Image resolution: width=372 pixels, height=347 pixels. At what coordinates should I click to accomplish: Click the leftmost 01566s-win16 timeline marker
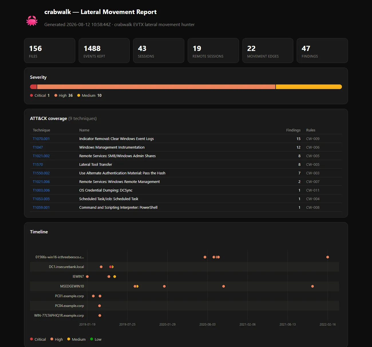pyautogui.click(x=205, y=257)
